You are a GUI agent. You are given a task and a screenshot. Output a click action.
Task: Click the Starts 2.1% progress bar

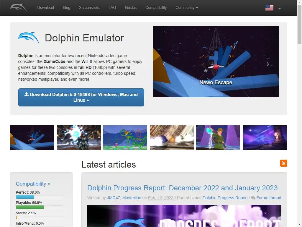click(39, 218)
